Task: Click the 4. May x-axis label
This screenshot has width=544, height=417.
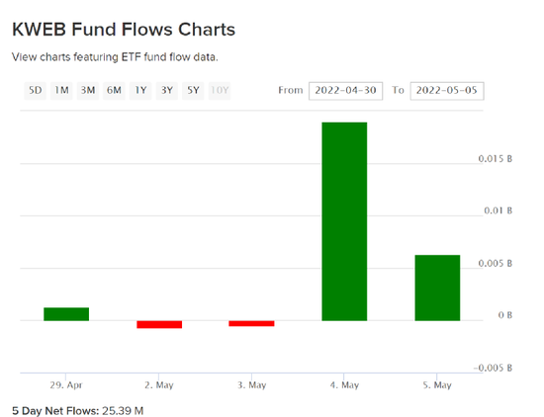Action: (x=344, y=385)
